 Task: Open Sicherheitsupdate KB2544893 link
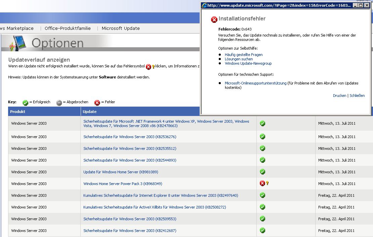point(130,160)
